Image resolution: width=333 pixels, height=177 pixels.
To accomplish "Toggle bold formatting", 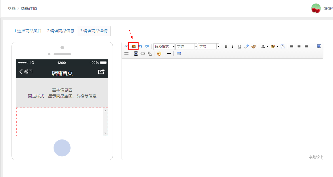I will [226, 46].
